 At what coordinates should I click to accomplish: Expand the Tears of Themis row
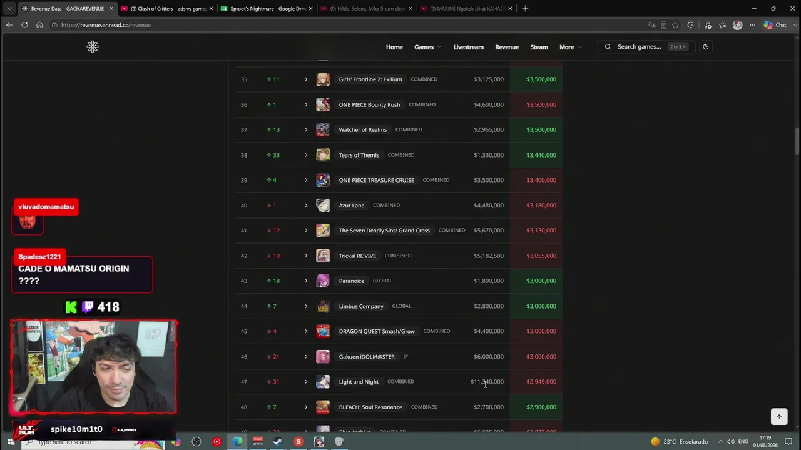[306, 155]
